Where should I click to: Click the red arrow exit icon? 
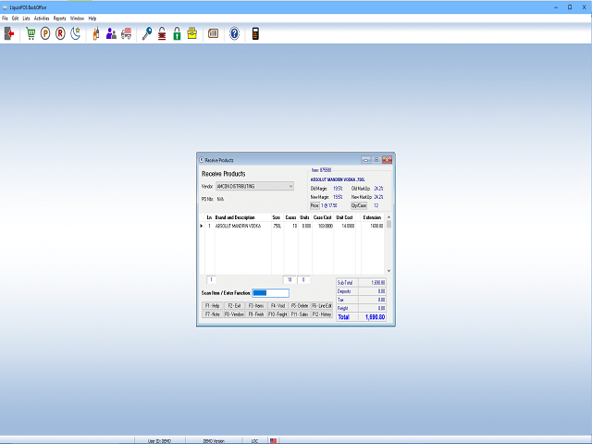[x=10, y=34]
